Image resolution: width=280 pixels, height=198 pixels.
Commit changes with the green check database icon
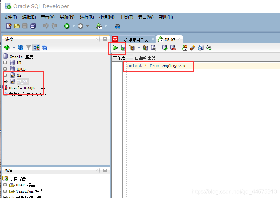[165, 48]
